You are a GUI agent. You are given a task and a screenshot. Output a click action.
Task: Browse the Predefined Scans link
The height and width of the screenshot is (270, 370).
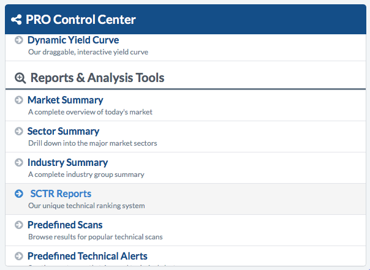click(x=65, y=225)
